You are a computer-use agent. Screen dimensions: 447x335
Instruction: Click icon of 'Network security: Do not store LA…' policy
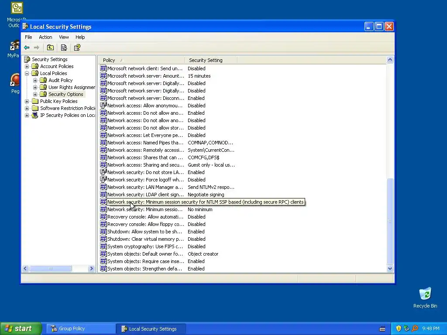click(103, 172)
